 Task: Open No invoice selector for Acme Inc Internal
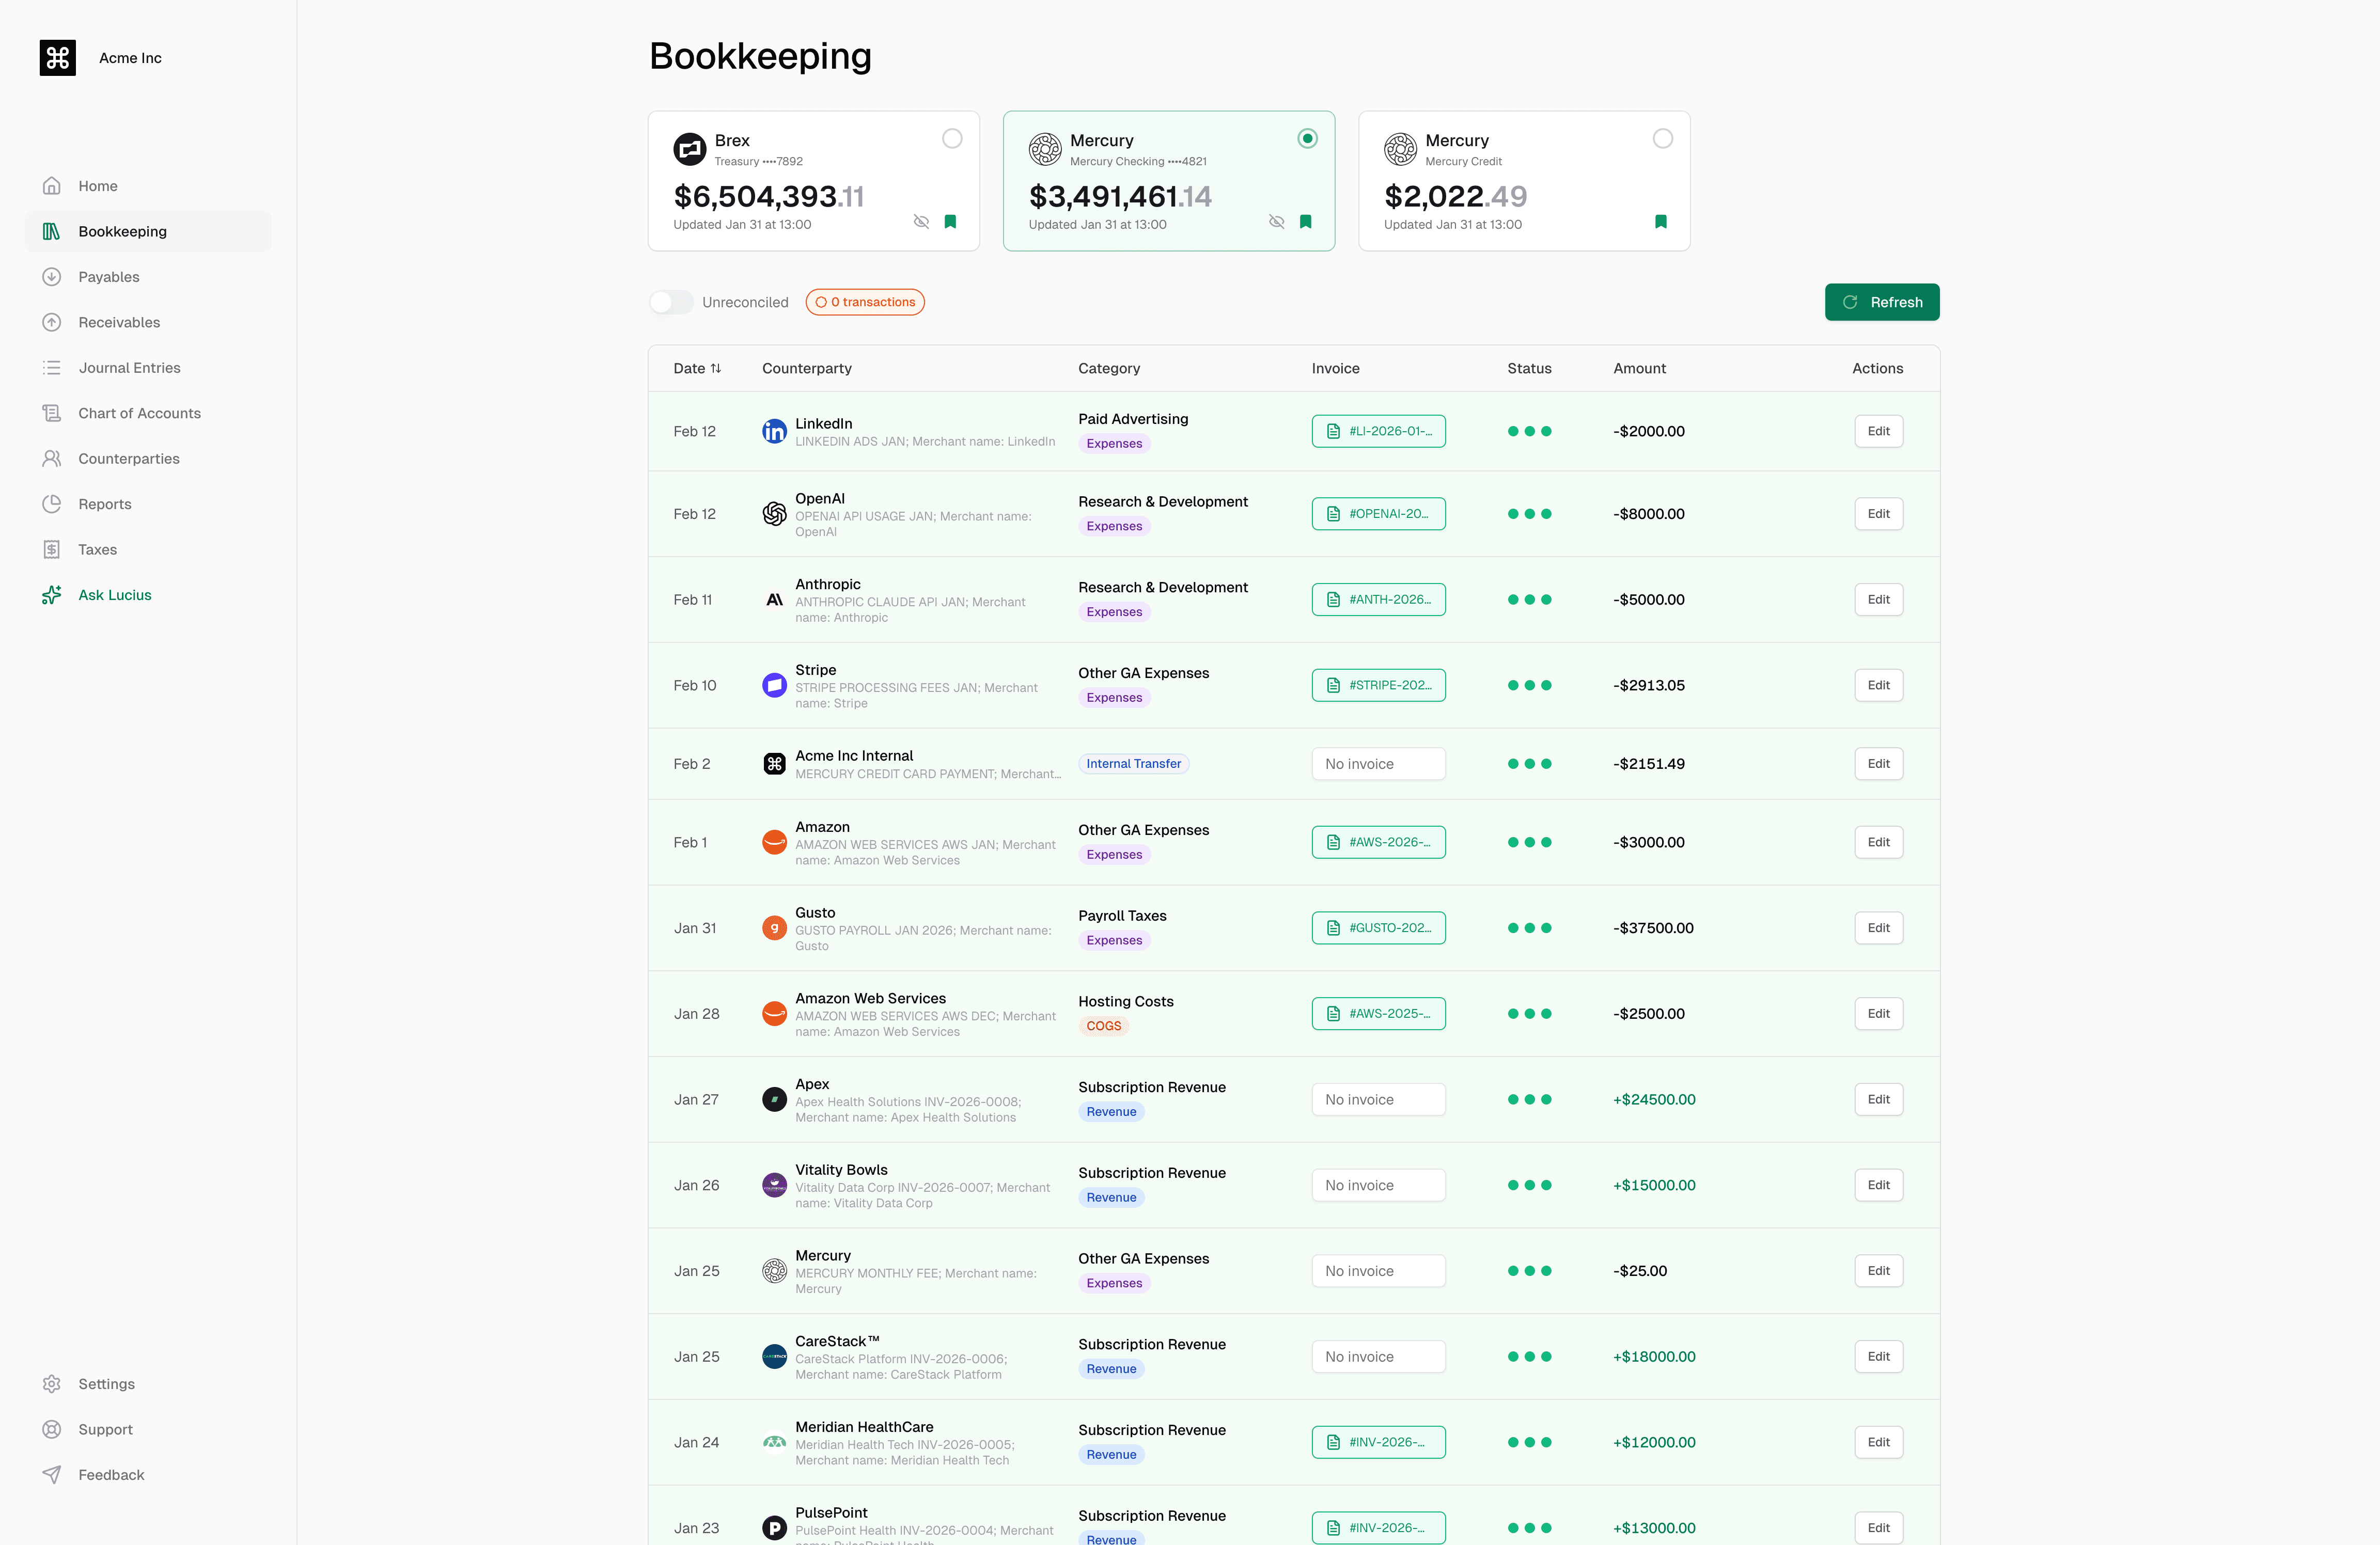coord(1377,764)
